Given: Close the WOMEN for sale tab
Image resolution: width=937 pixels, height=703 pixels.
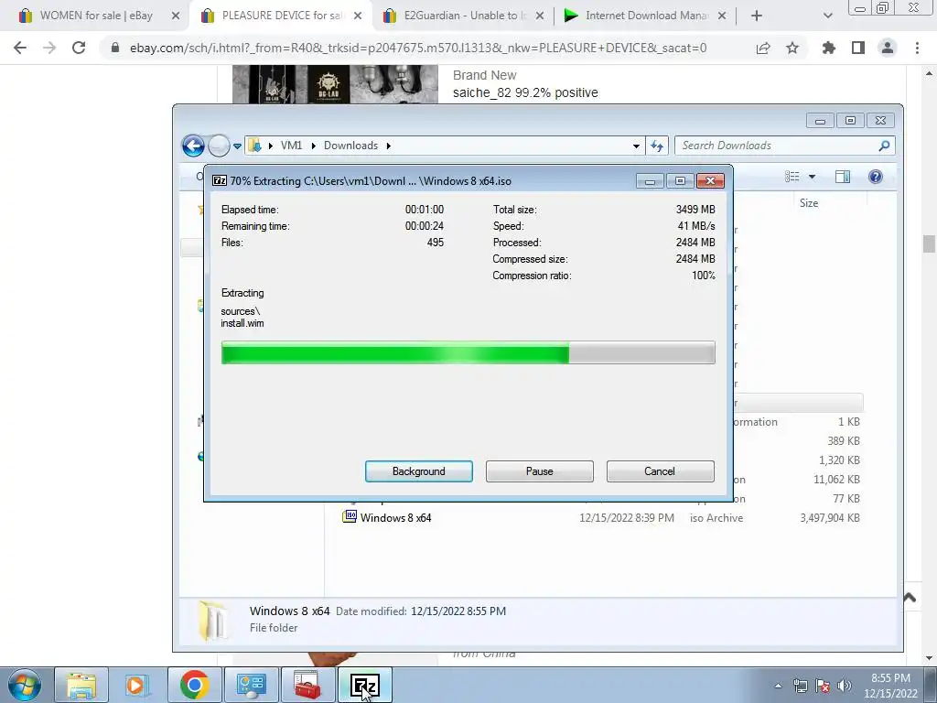Looking at the screenshot, I should point(176,16).
